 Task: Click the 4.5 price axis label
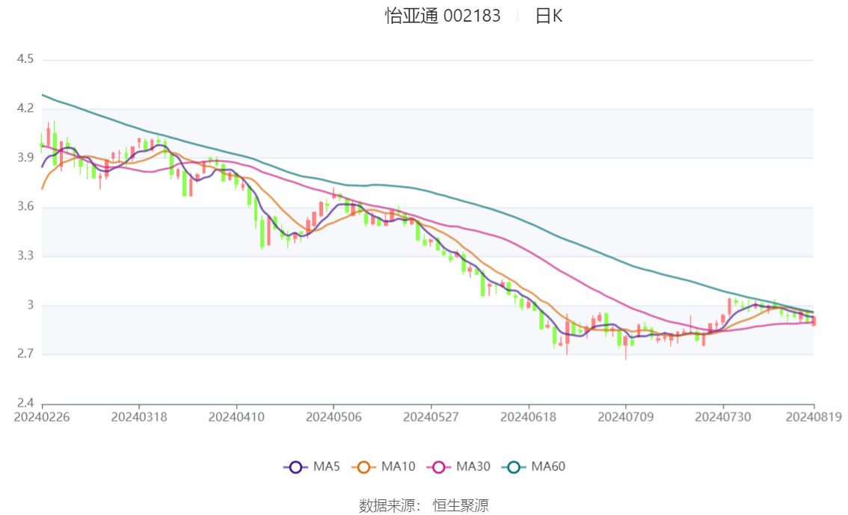(25, 59)
